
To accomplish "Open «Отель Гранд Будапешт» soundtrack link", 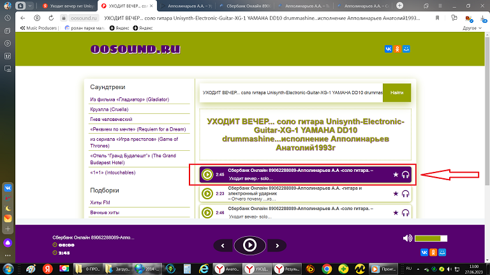I will point(133,159).
